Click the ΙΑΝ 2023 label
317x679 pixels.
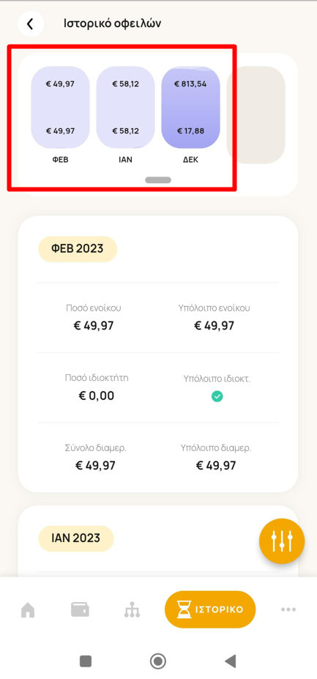pyautogui.click(x=76, y=538)
